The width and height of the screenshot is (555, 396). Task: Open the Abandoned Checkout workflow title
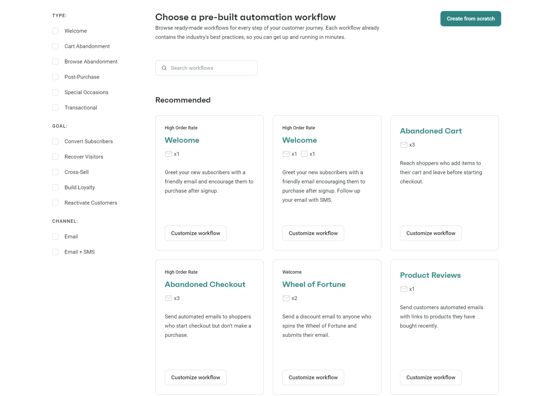click(205, 284)
